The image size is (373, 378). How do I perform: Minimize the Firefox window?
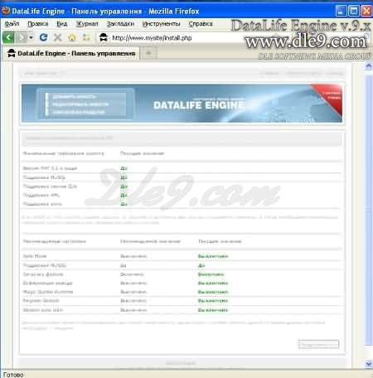[342, 11]
